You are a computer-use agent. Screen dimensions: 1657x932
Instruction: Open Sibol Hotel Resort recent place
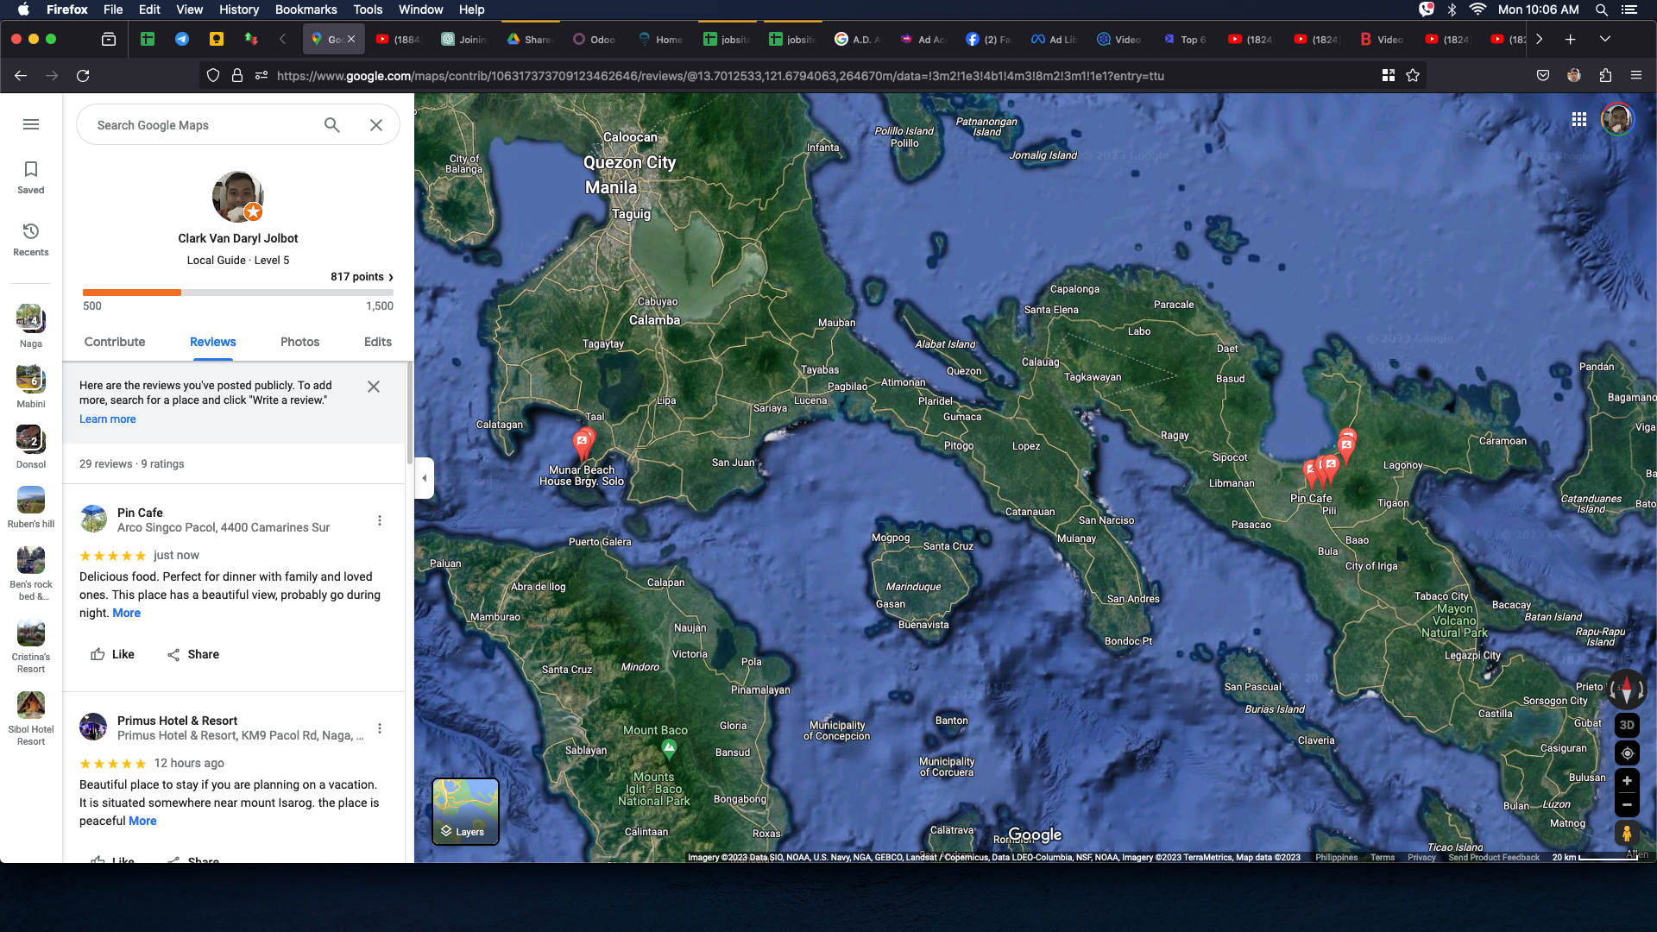pyautogui.click(x=31, y=718)
